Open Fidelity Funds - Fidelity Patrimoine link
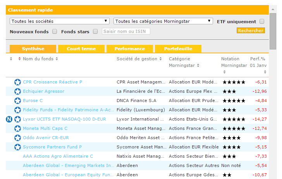Image resolution: width=282 pixels, height=179 pixels. (x=68, y=110)
